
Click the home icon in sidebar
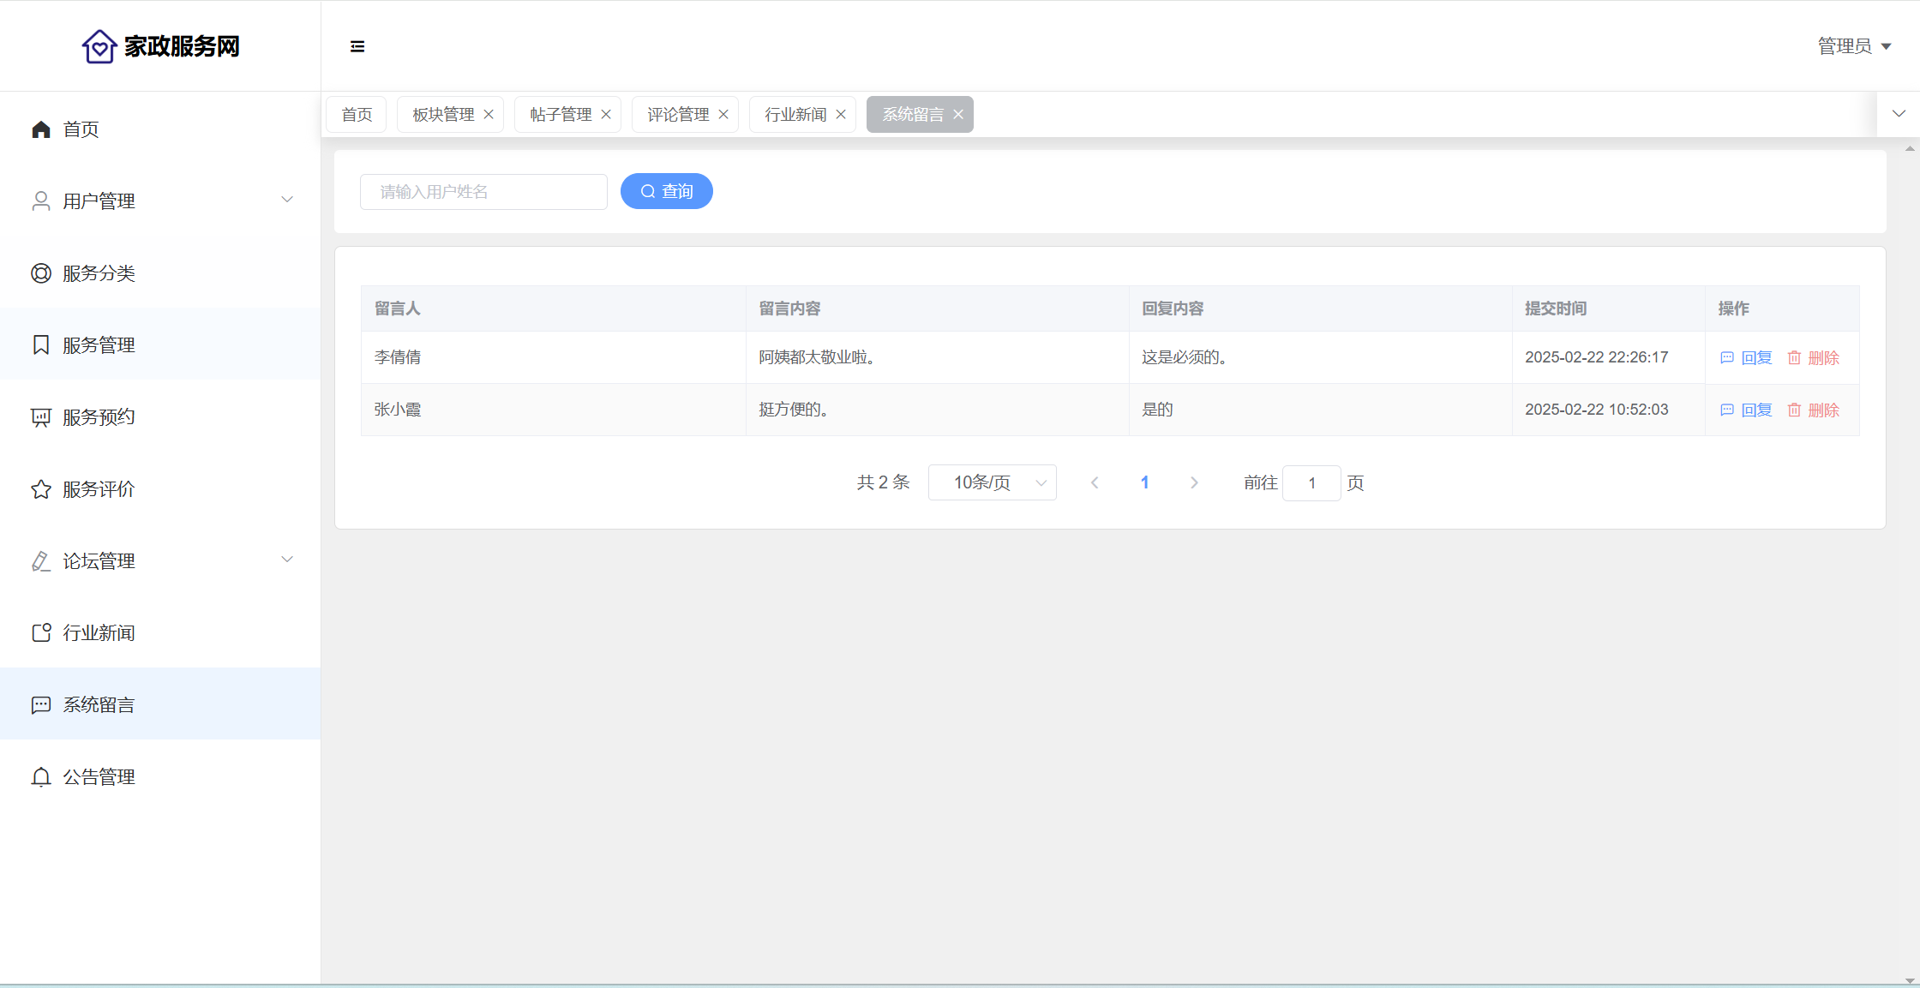click(41, 129)
